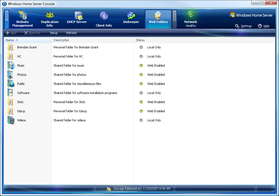The height and width of the screenshot is (196, 279).
Task: Click the Public folder globe icon
Action: (x=11, y=84)
